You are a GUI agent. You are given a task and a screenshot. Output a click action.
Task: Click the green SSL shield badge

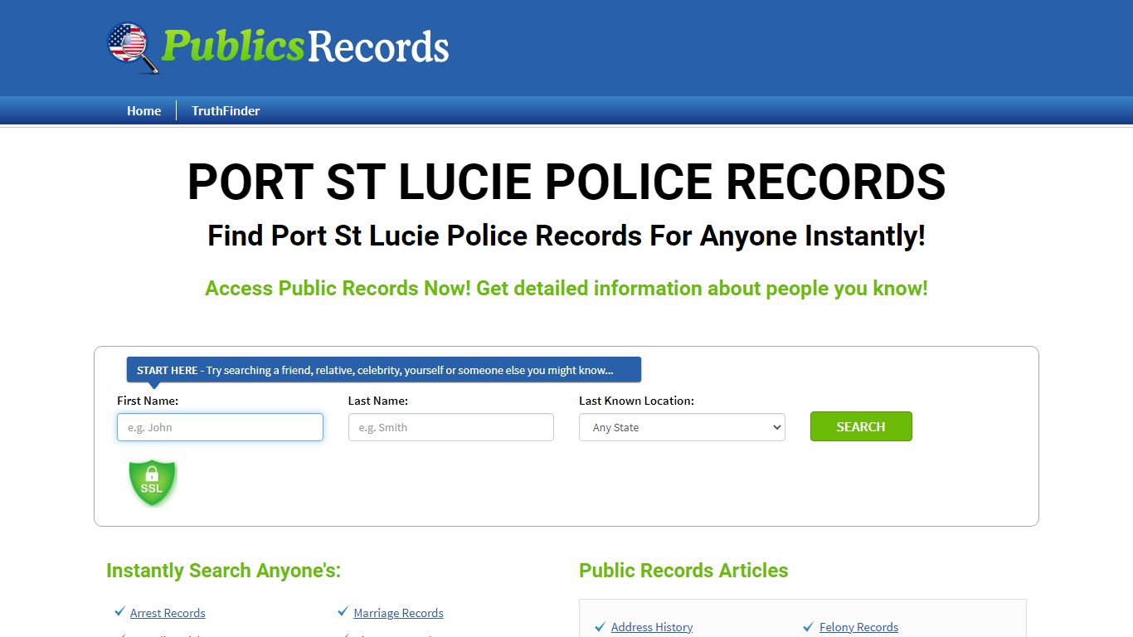coord(153,482)
